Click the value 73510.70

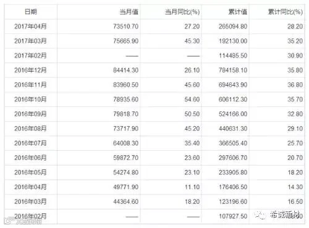coord(125,27)
